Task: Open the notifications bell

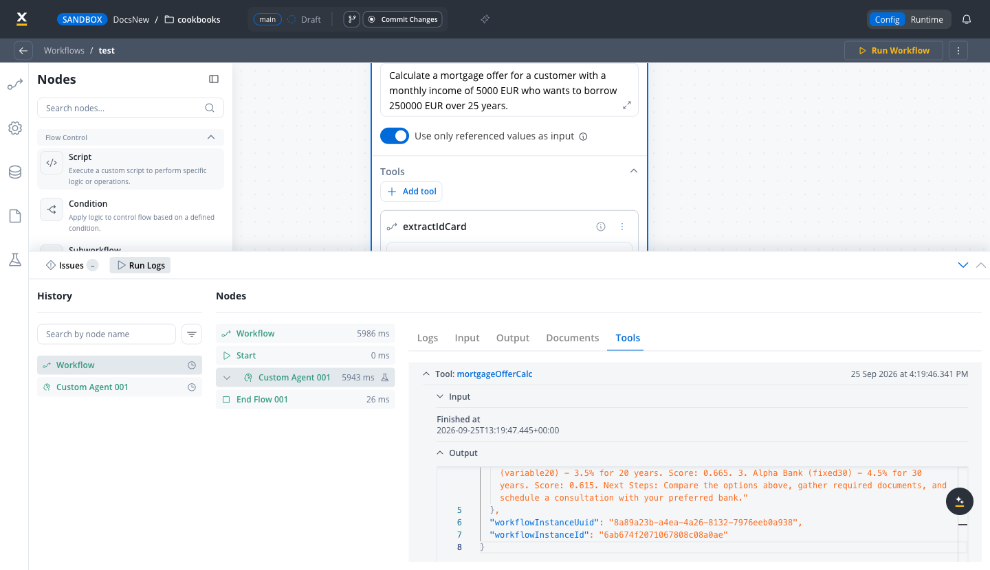Action: (967, 19)
